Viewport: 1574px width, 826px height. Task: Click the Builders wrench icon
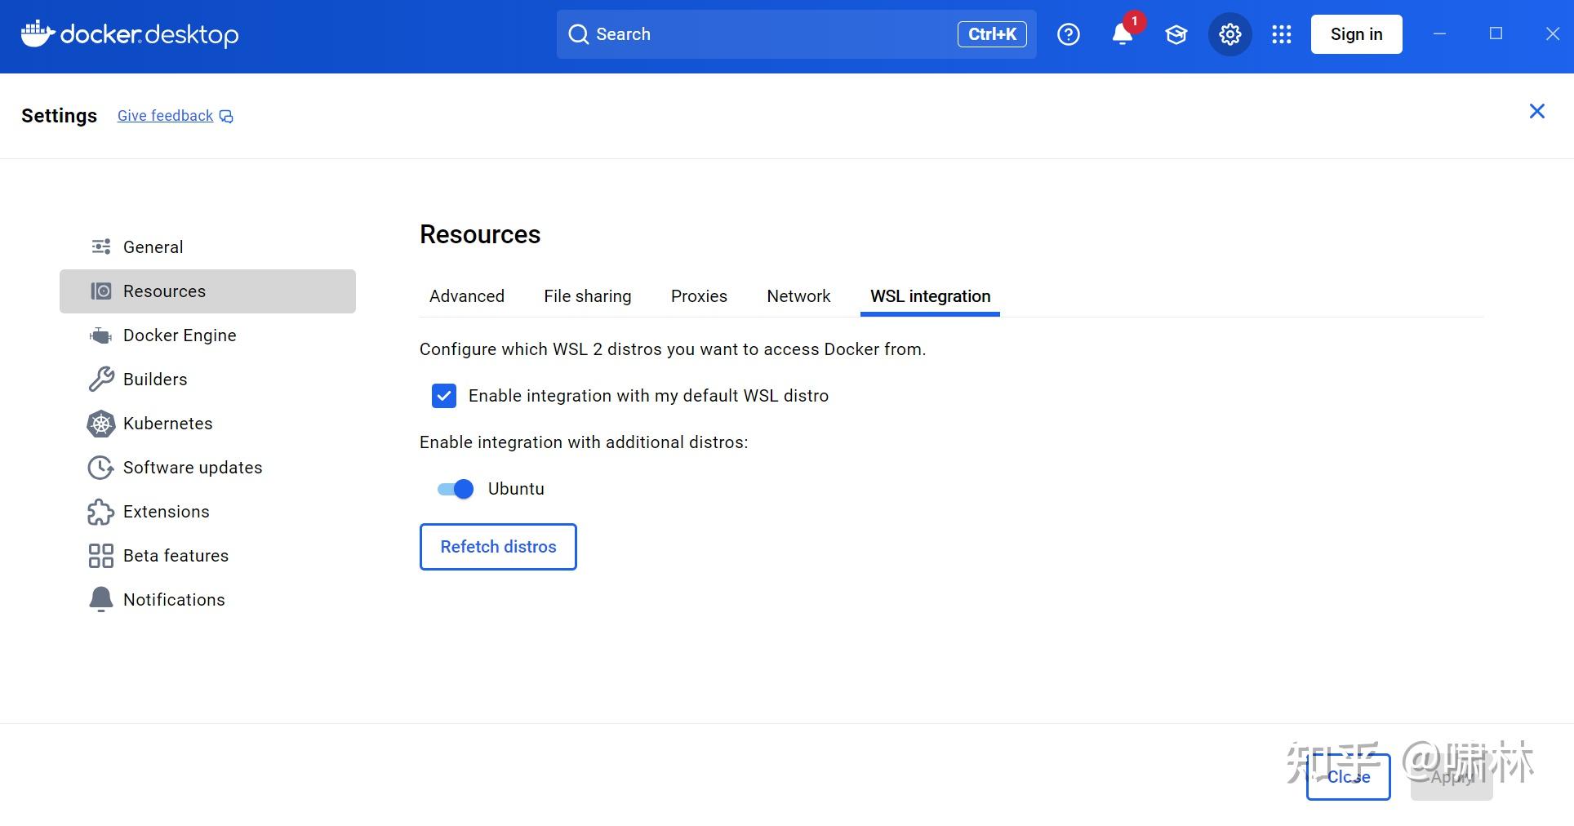[x=101, y=380]
